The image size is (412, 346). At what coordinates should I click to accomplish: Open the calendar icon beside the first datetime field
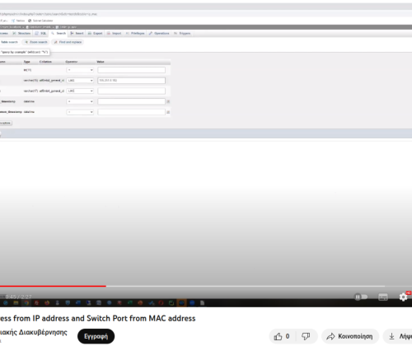click(x=168, y=101)
